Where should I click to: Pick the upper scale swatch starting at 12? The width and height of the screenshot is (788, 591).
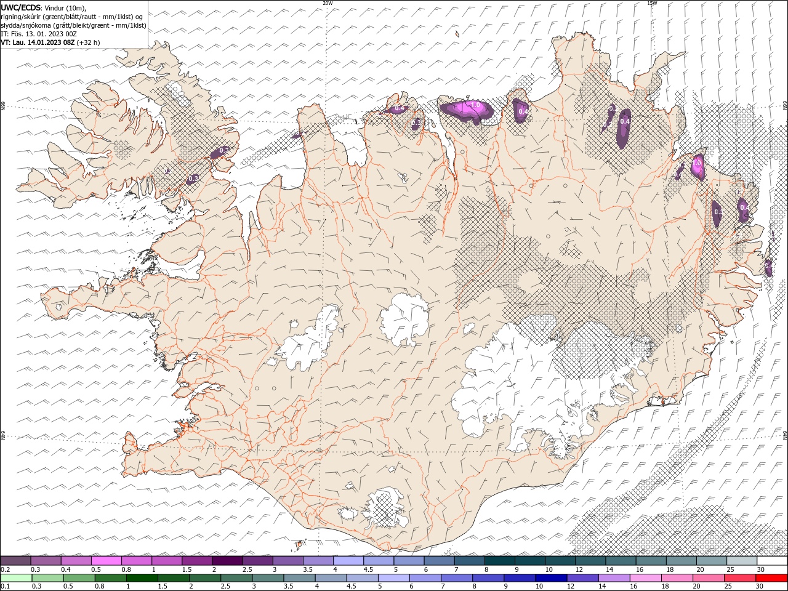(x=590, y=561)
